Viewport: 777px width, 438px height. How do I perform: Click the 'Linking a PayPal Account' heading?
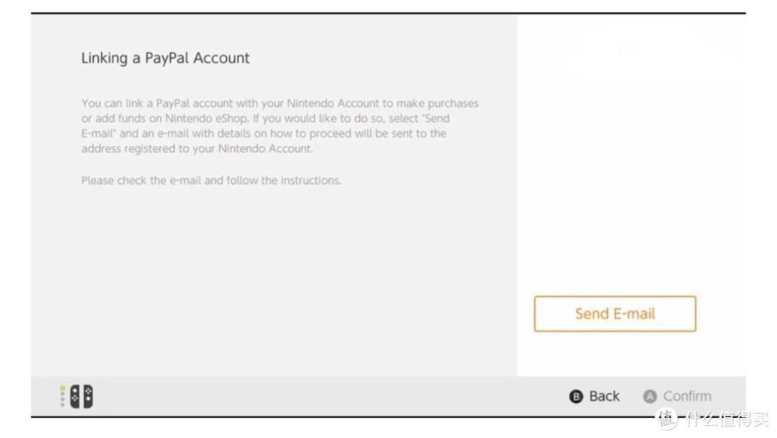165,58
